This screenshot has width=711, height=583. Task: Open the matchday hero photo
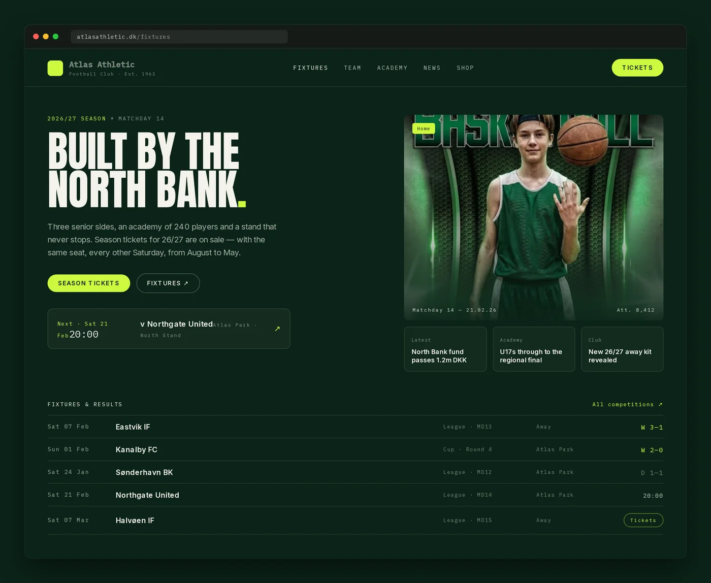coord(534,217)
